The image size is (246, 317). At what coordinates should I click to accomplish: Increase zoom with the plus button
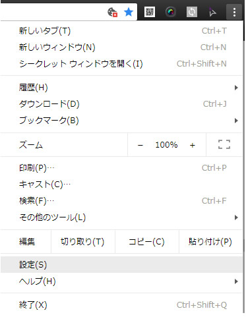193,145
